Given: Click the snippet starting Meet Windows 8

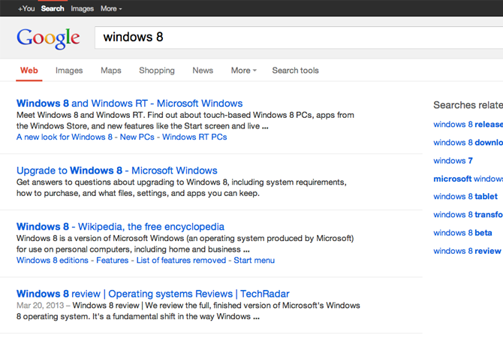Looking at the screenshot, I should tap(185, 121).
